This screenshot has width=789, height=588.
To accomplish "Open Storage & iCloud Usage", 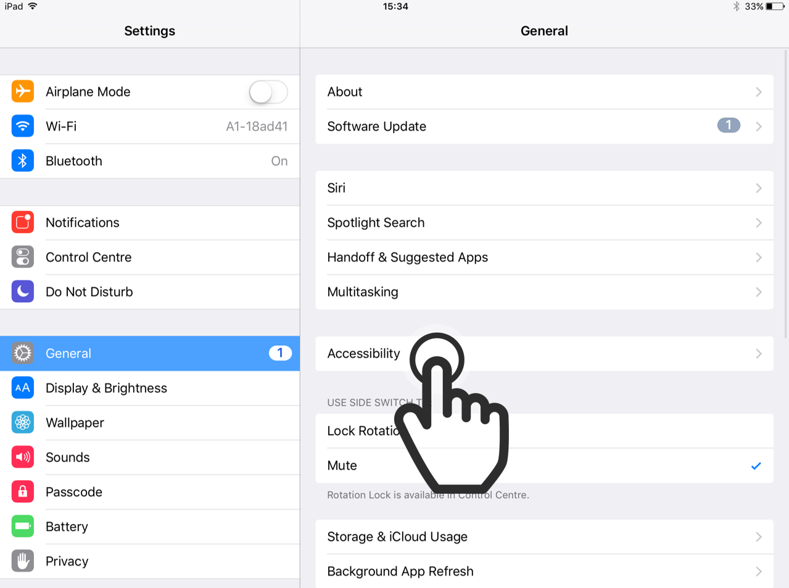I will [x=544, y=536].
